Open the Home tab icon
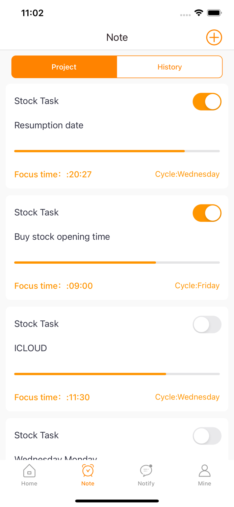 click(29, 470)
